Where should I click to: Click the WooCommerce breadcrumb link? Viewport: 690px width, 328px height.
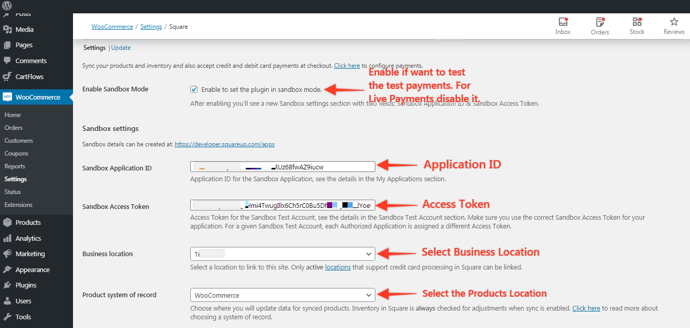click(112, 27)
